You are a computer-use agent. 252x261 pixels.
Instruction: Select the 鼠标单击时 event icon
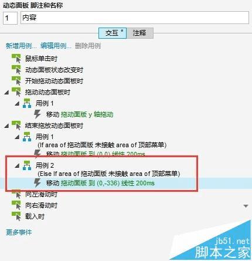[x=16, y=59]
